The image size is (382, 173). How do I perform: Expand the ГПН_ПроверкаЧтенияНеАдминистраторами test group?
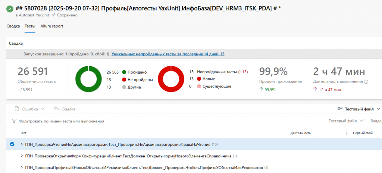coord(22,145)
